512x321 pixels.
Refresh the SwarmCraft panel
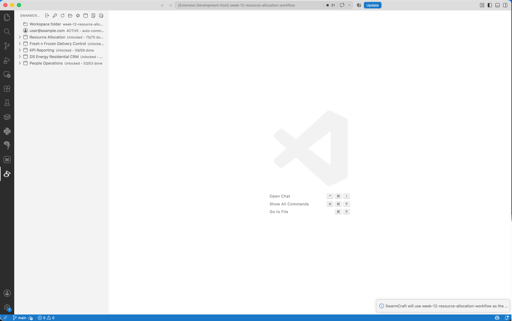[x=63, y=15]
